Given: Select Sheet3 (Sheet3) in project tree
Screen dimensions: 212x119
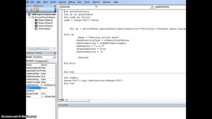Looking at the screenshot, I should [x=45, y=26].
